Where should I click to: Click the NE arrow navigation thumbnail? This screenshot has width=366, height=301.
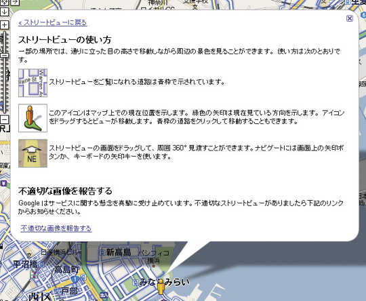[33, 153]
